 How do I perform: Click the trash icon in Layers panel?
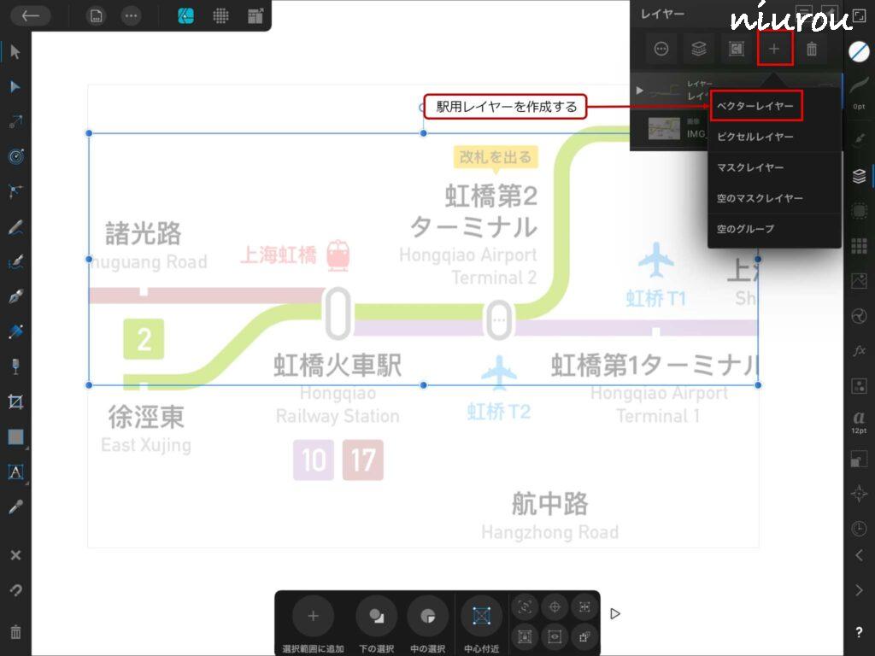click(812, 50)
